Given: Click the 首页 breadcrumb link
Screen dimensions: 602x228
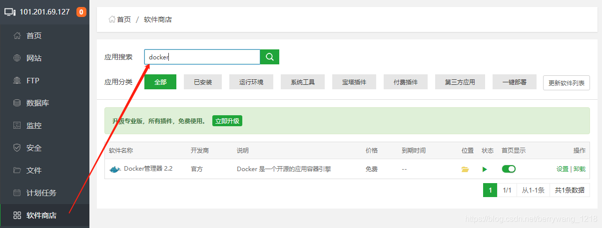Looking at the screenshot, I should pos(124,19).
